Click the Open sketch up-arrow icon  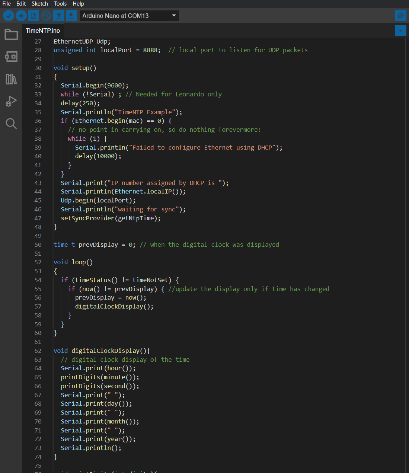coord(59,16)
